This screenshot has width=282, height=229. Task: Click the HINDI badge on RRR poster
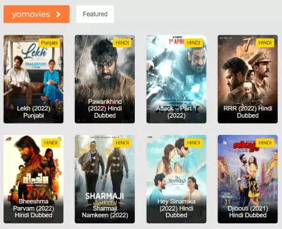[x=265, y=43]
